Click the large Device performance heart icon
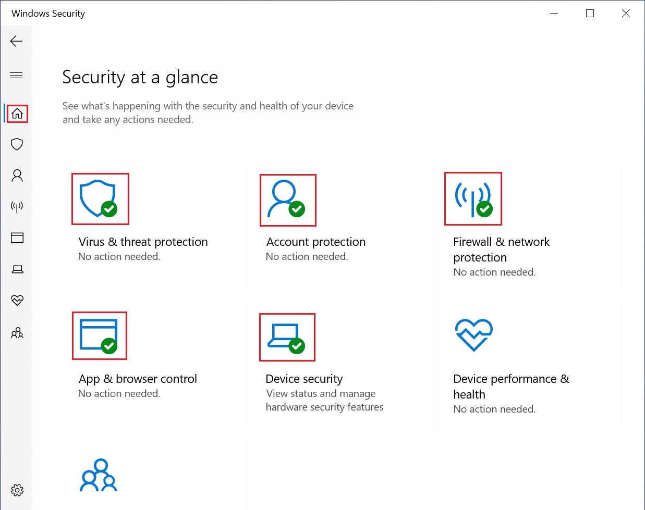This screenshot has height=510, width=645. pos(473,335)
